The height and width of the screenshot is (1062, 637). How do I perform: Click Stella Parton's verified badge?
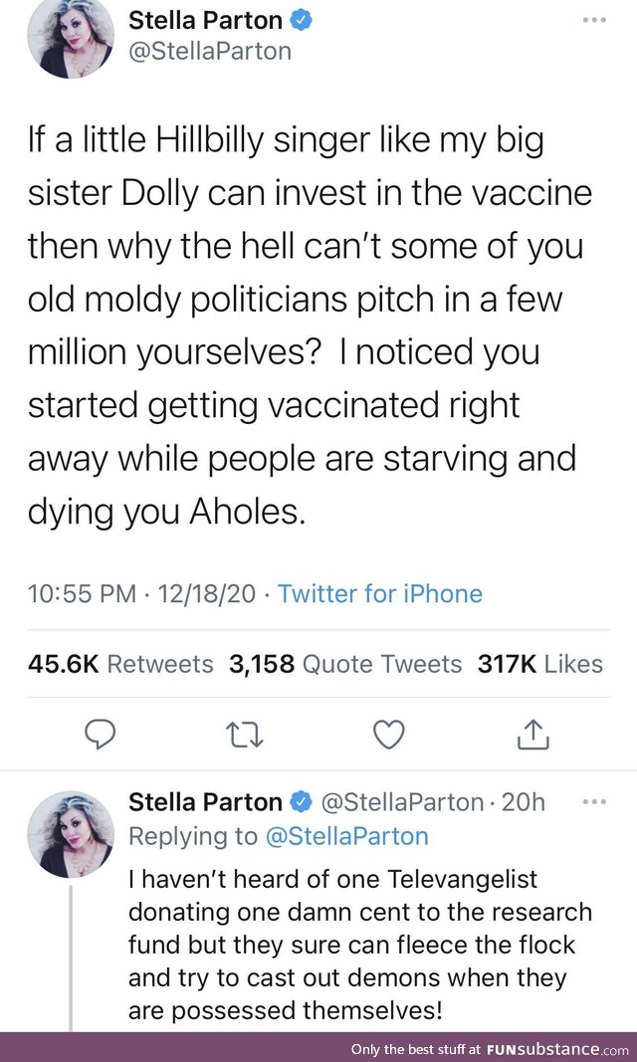(x=302, y=20)
